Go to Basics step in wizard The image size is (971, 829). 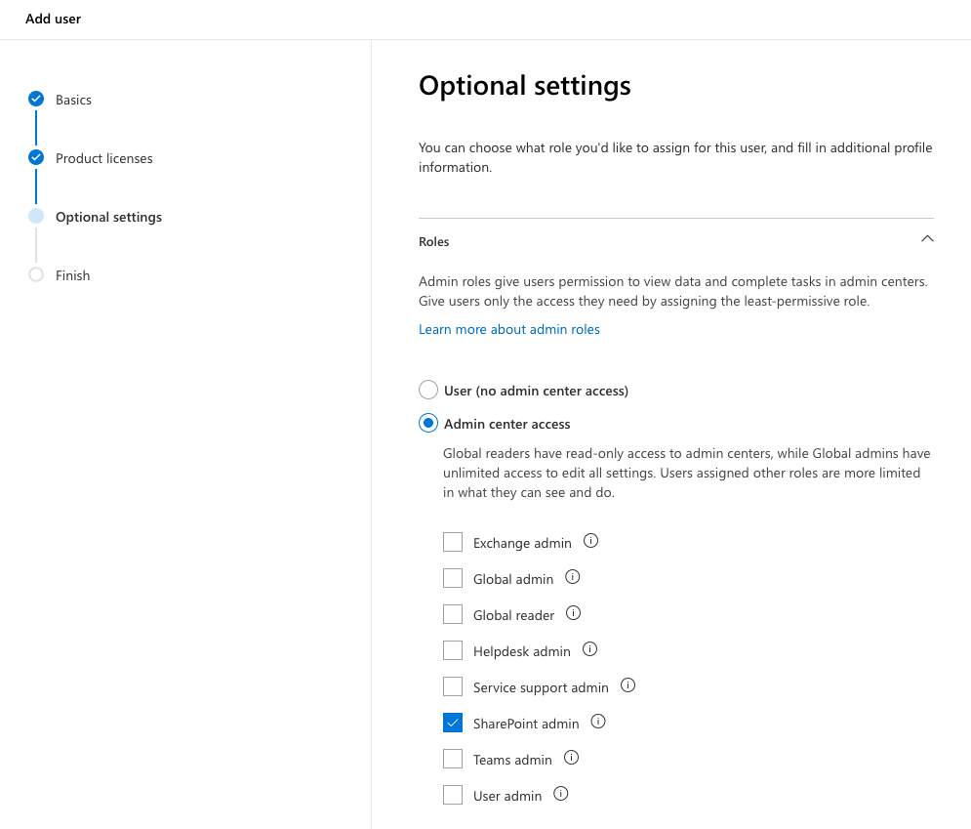pyautogui.click(x=73, y=100)
